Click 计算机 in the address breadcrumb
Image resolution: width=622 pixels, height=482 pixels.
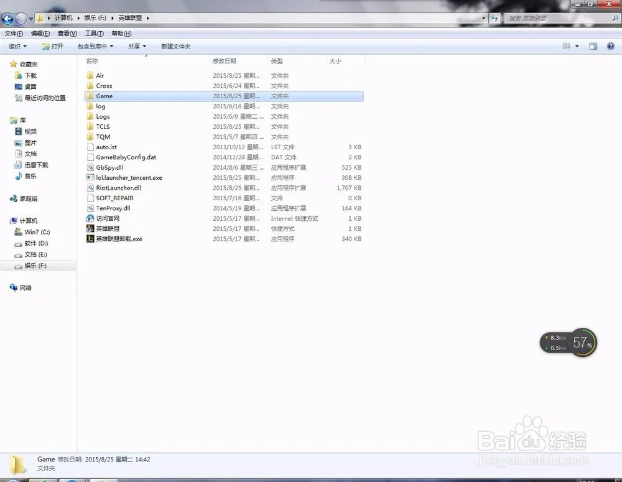pyautogui.click(x=63, y=18)
